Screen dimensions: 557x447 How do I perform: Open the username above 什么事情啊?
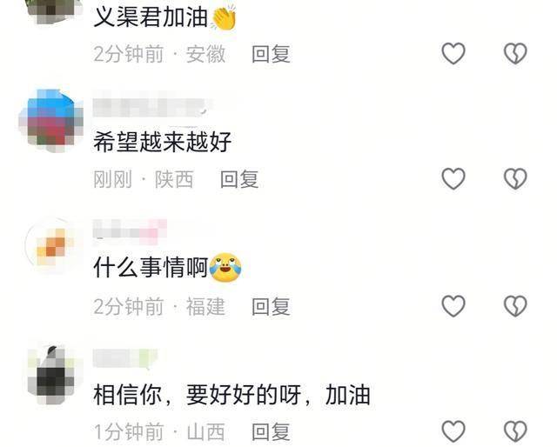(x=130, y=231)
